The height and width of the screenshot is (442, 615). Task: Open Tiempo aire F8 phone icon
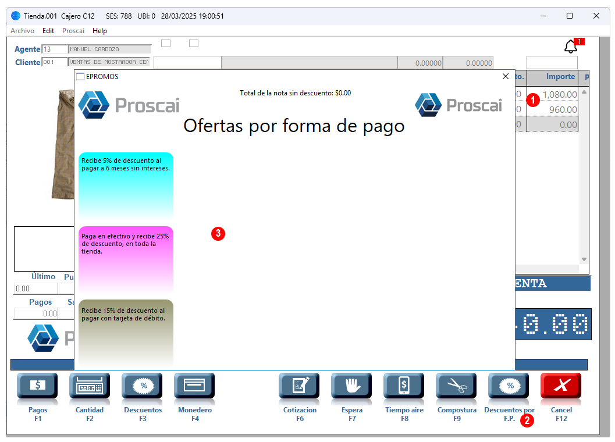point(404,386)
